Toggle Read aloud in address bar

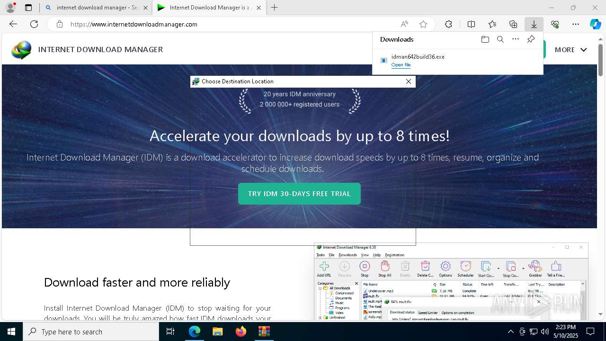(x=404, y=24)
